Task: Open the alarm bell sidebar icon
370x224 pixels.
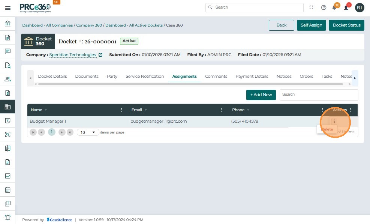Action: (x=7, y=217)
